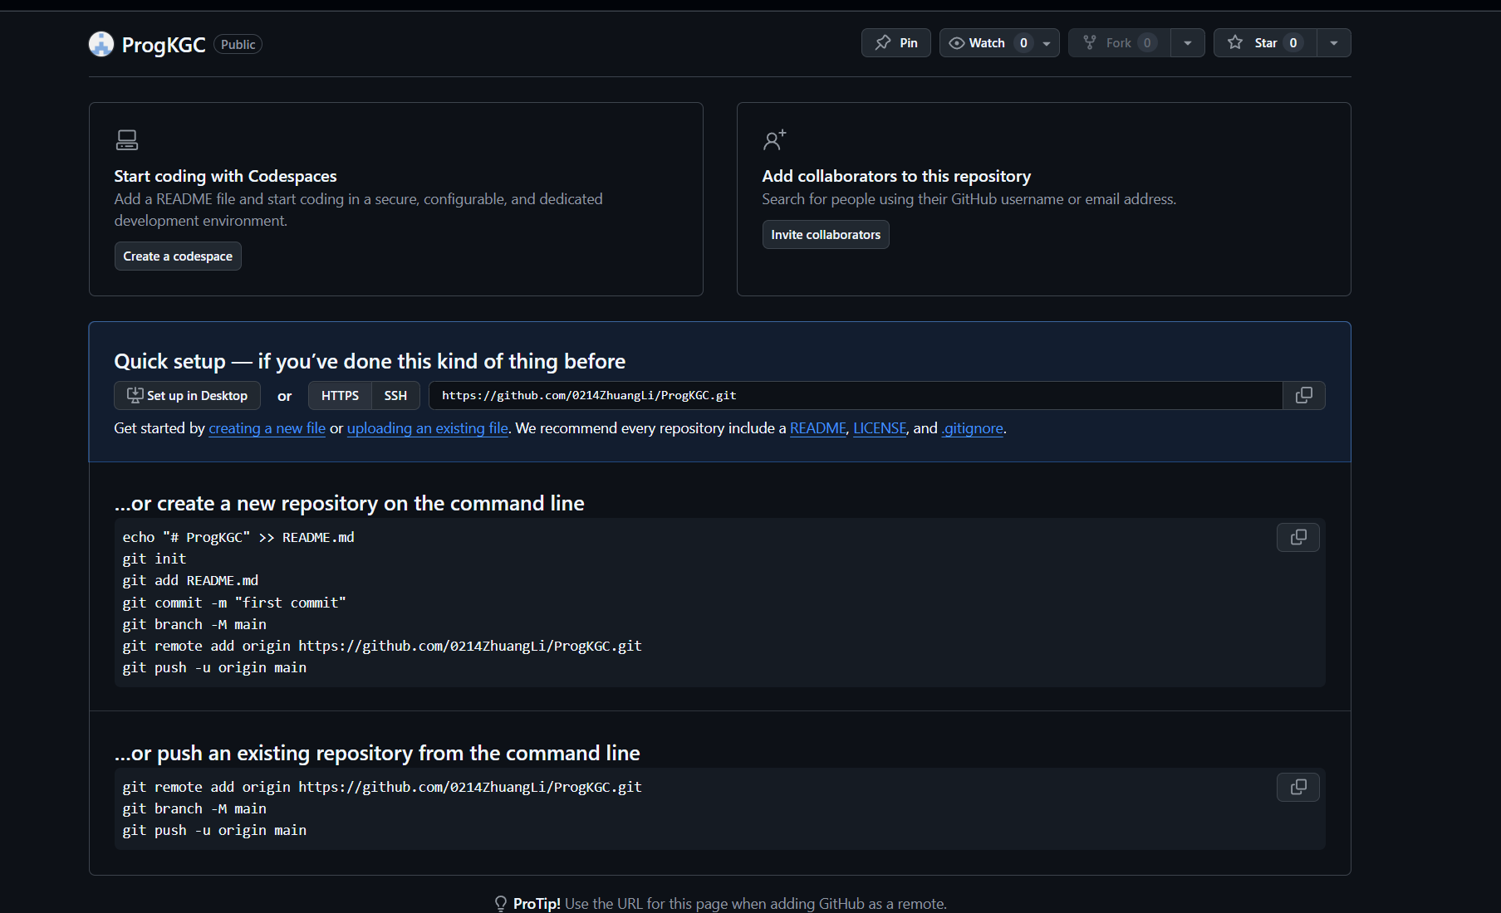Click the ProgKGC repository avatar icon
Viewport: 1501px width, 913px height.
point(101,44)
